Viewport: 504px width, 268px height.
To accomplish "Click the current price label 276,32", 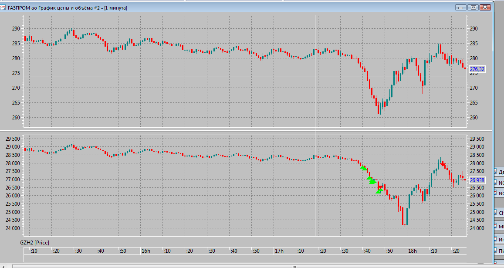I will tap(477, 69).
